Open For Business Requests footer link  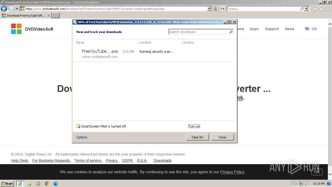click(x=52, y=161)
